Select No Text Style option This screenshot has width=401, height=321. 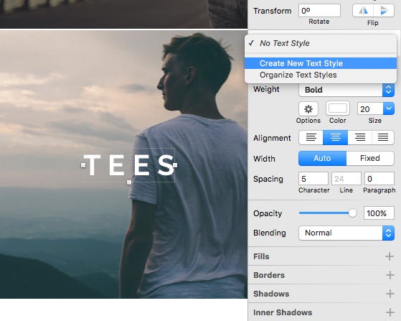(321, 43)
